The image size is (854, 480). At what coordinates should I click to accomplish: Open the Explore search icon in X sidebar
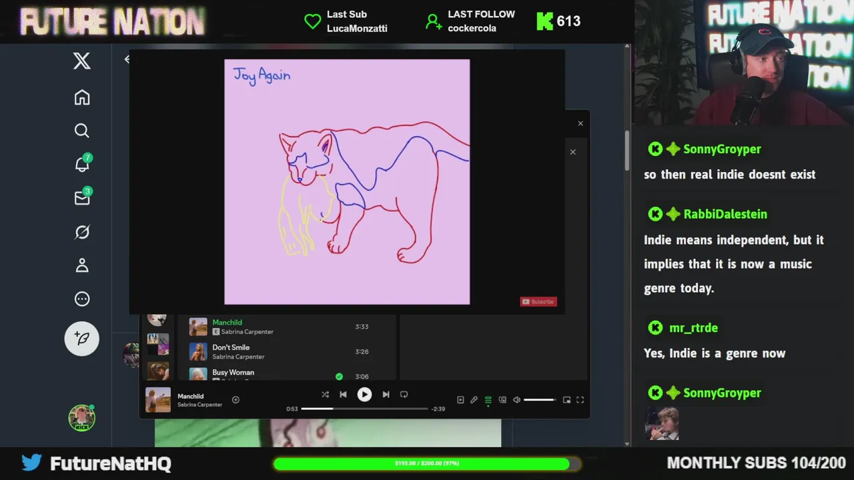pyautogui.click(x=81, y=131)
